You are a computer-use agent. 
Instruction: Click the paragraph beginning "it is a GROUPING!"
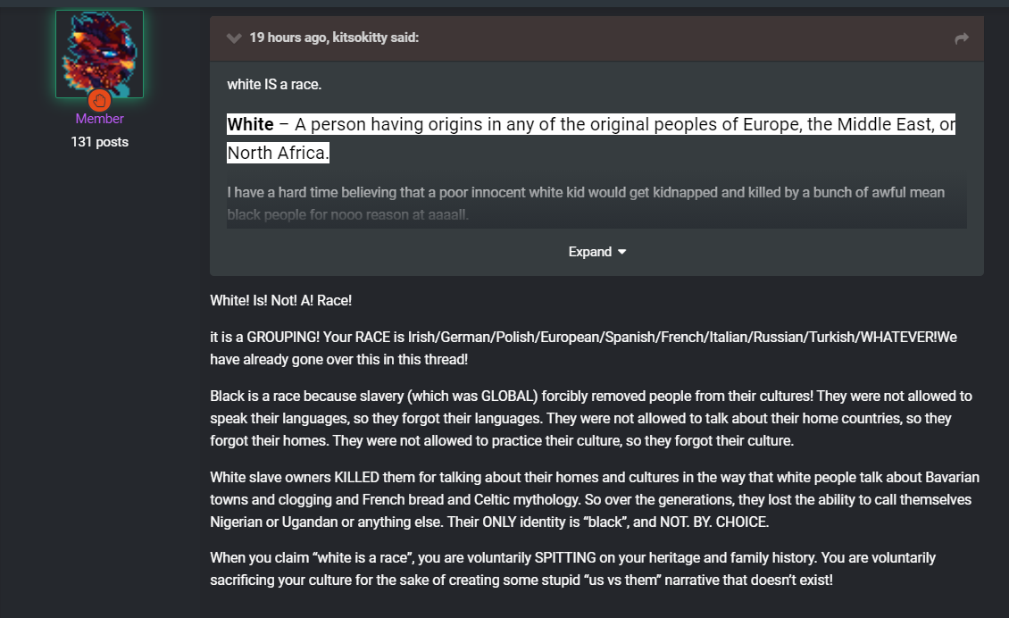coord(583,348)
